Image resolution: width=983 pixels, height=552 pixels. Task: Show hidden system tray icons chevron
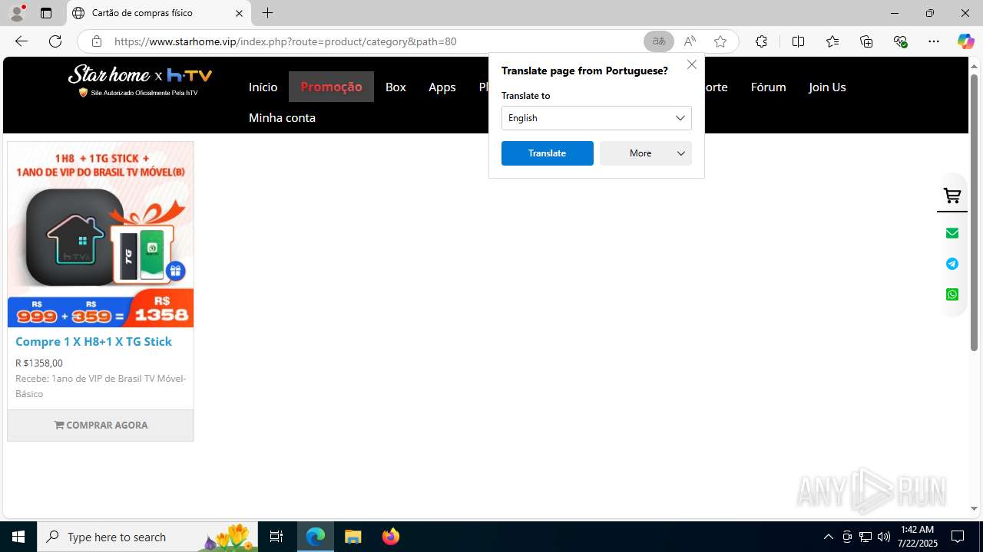tap(828, 537)
